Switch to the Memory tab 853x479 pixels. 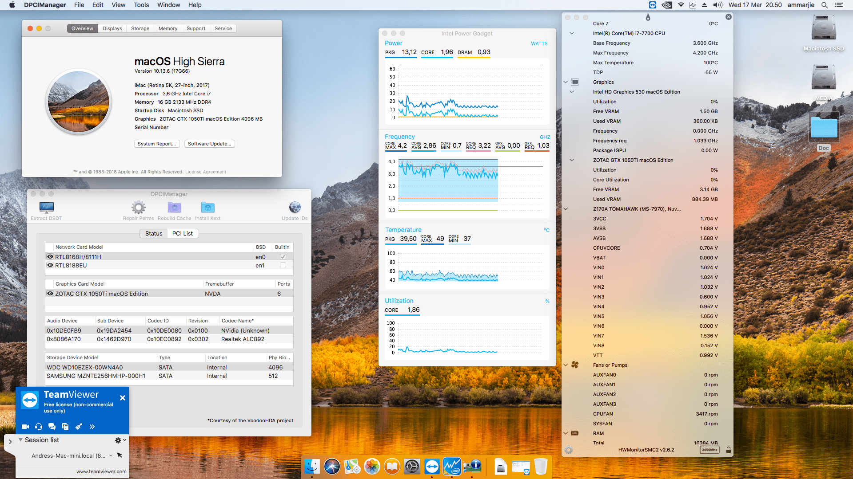click(168, 28)
